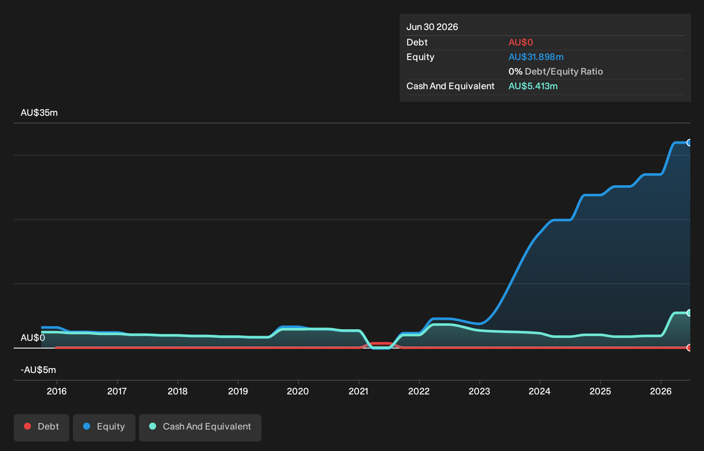704x451 pixels.
Task: Click the -AU$5m y-axis label
Action: click(x=38, y=370)
